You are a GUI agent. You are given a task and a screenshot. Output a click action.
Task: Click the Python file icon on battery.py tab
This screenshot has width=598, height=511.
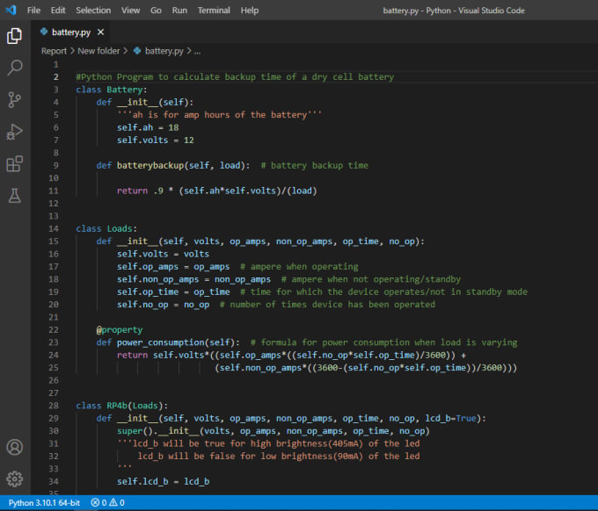point(44,32)
